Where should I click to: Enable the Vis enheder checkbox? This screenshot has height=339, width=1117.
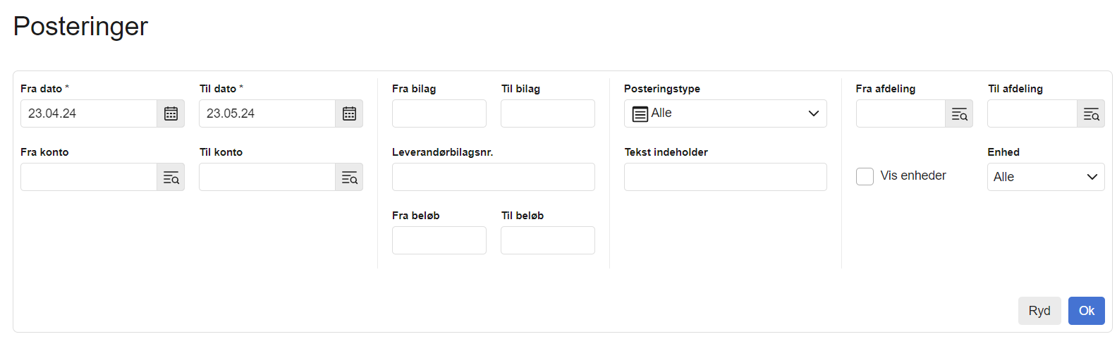click(x=865, y=176)
